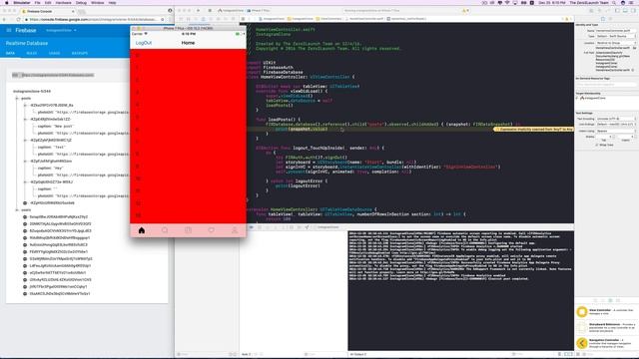Tap the heart activity tab icon in simulator
639x359 pixels.
click(x=211, y=230)
